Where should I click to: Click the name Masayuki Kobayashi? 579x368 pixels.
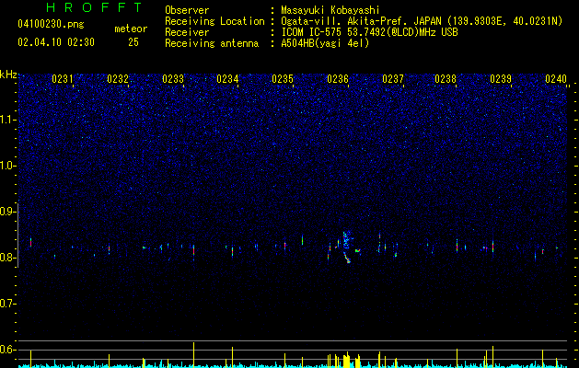330,10
